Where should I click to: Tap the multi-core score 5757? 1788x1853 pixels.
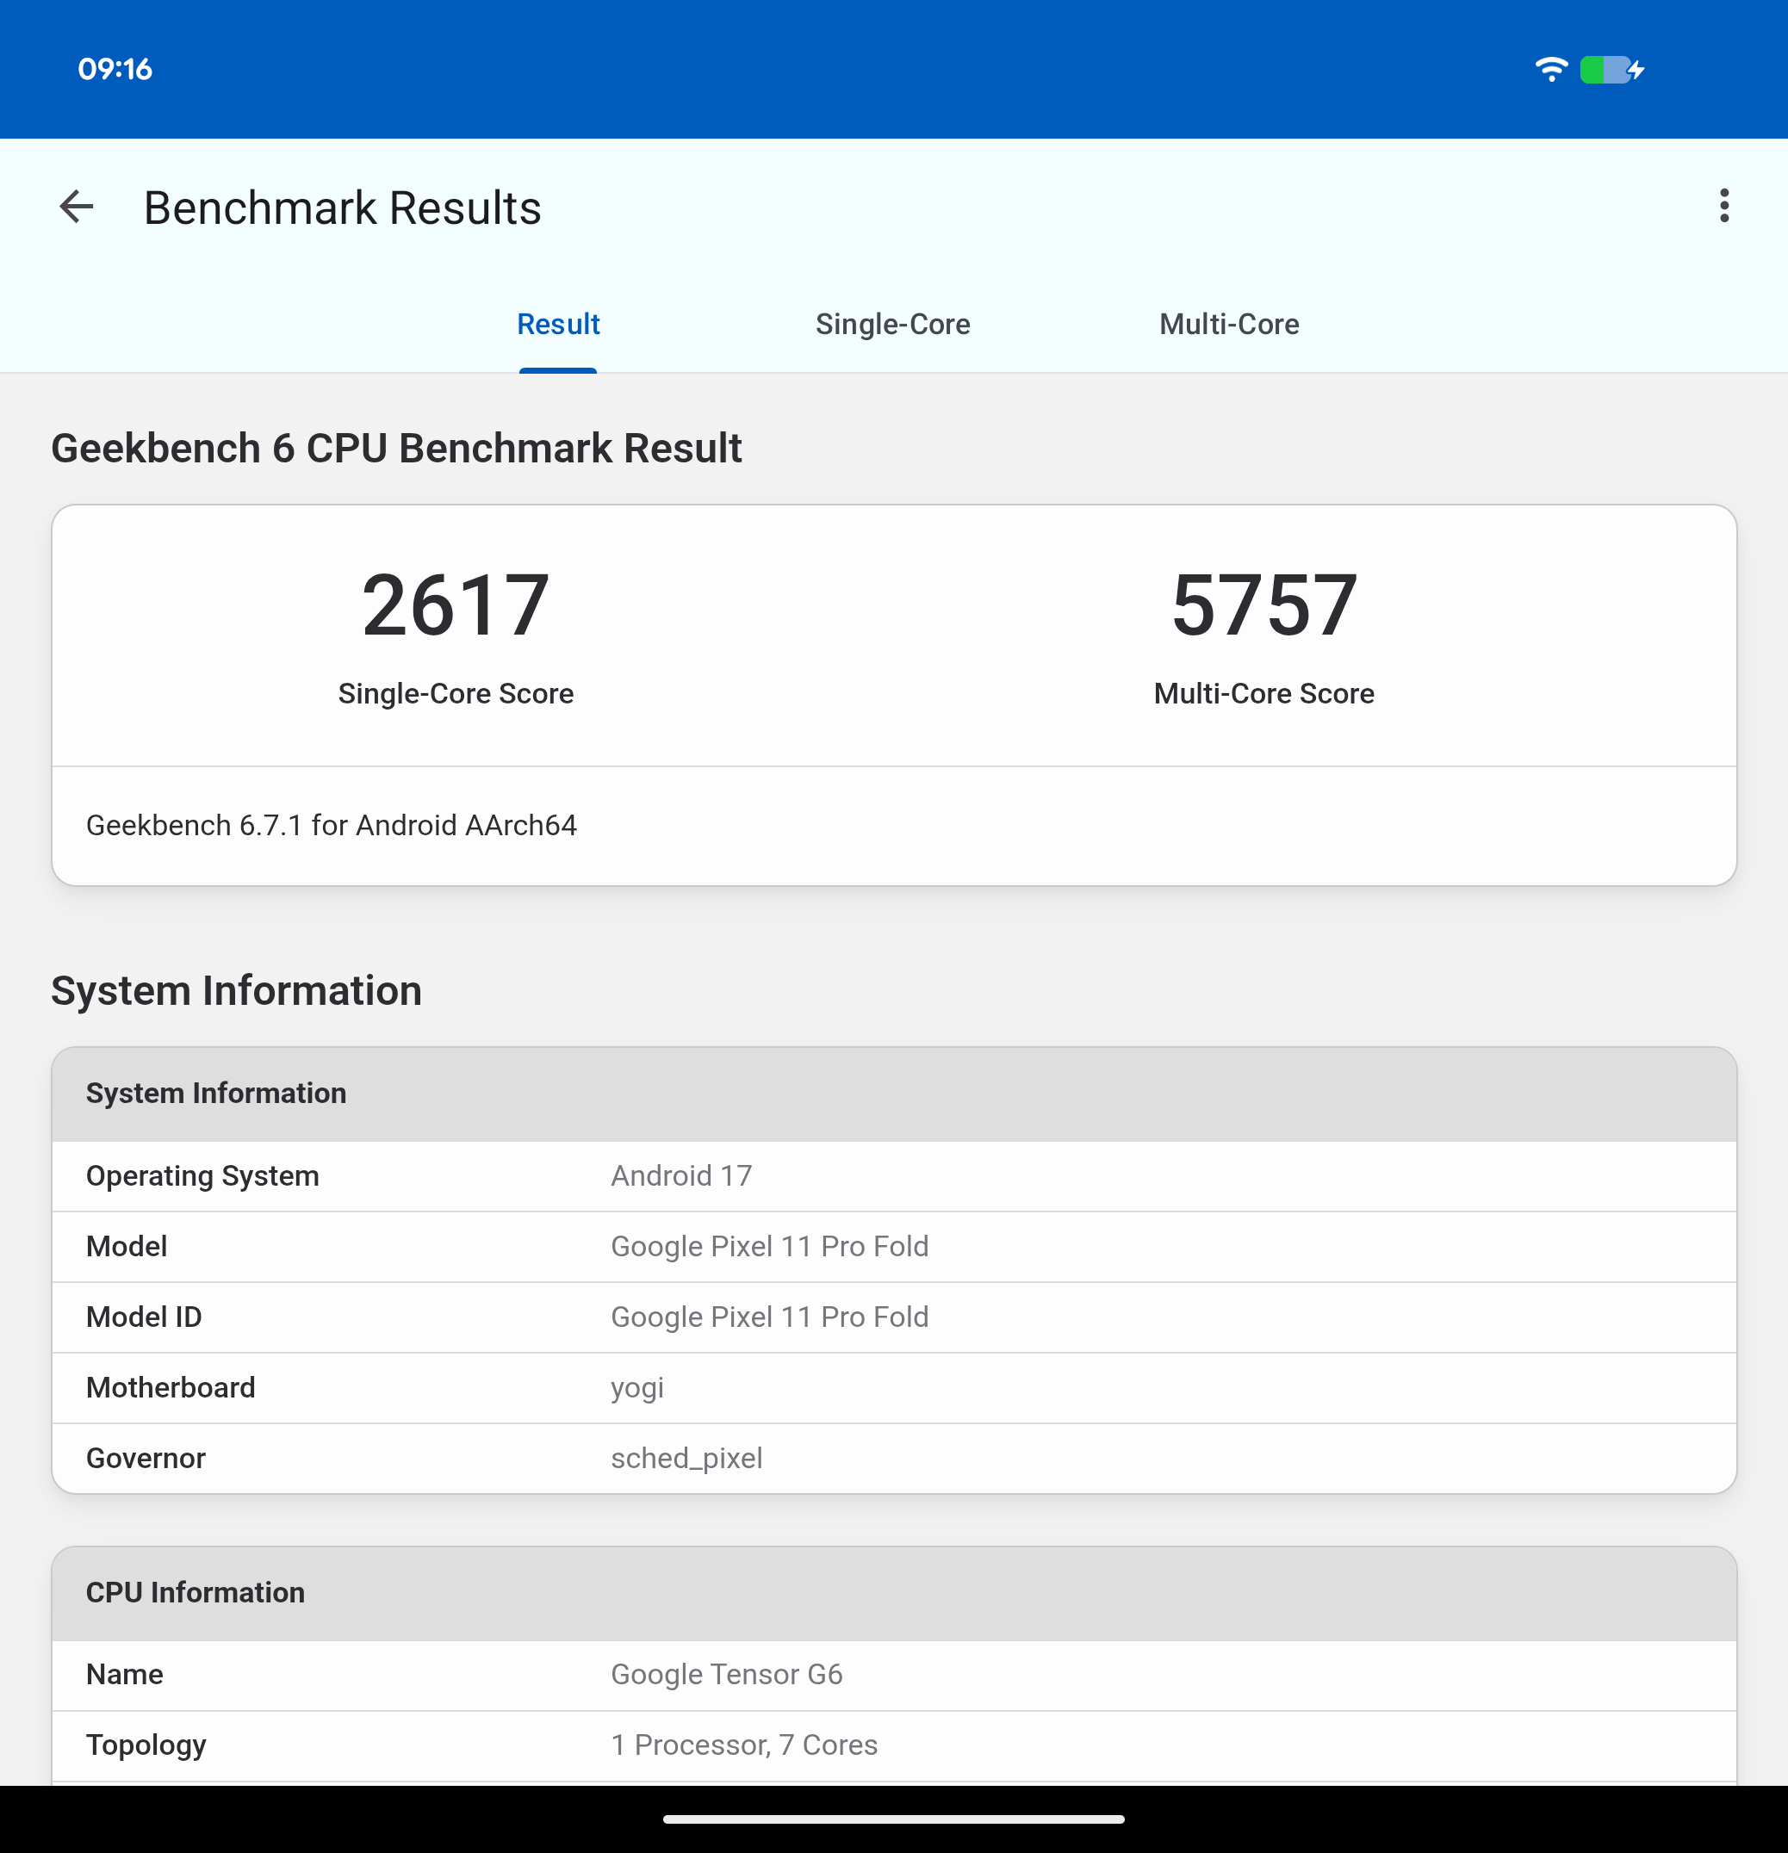click(x=1263, y=605)
